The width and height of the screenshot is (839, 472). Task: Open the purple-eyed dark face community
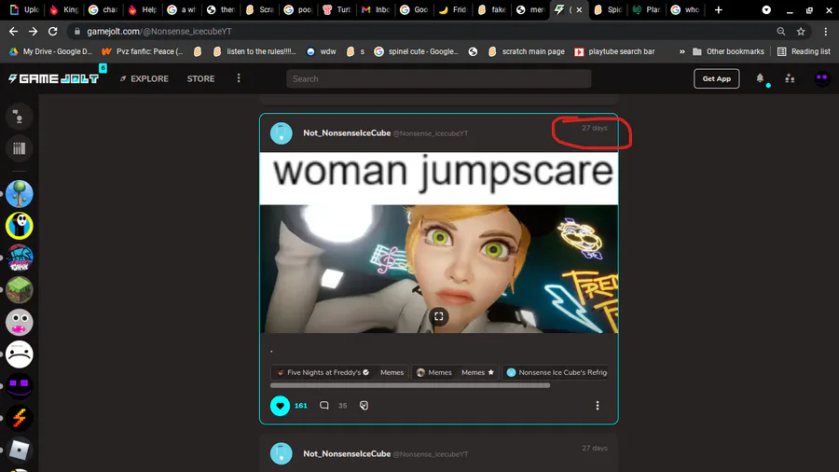tap(20, 386)
